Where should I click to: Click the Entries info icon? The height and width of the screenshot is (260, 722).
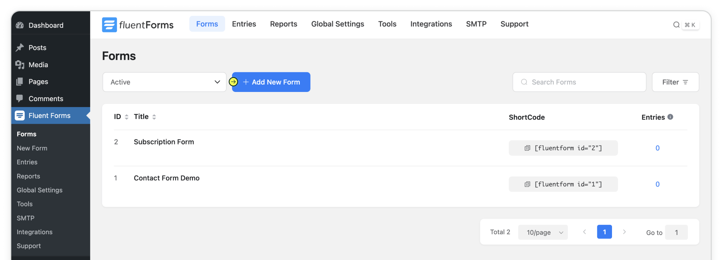tap(670, 117)
